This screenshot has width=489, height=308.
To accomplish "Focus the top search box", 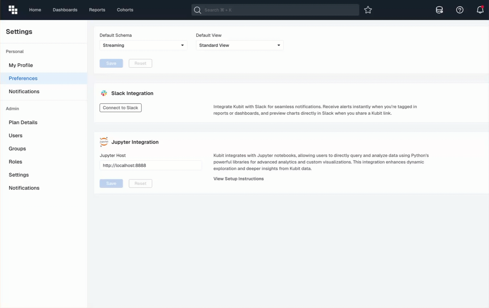I will pos(275,10).
